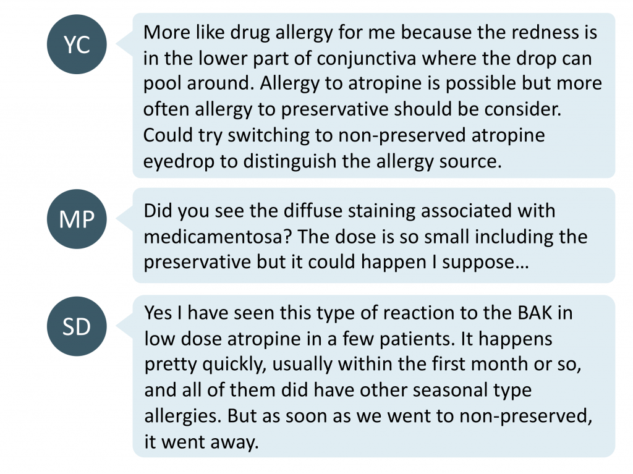Select MP's diffuse staining question bubble

(x=374, y=235)
